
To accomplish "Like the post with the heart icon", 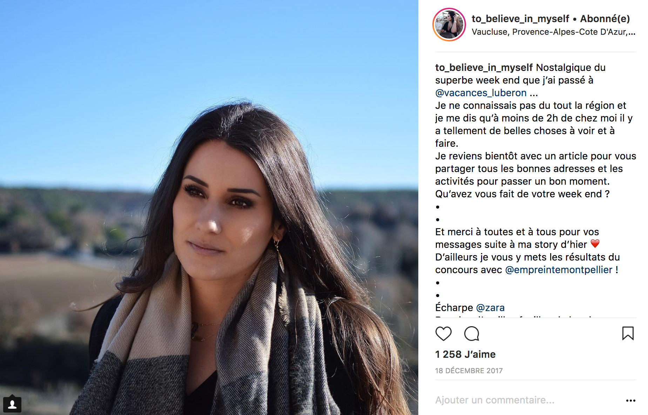I will coord(443,334).
